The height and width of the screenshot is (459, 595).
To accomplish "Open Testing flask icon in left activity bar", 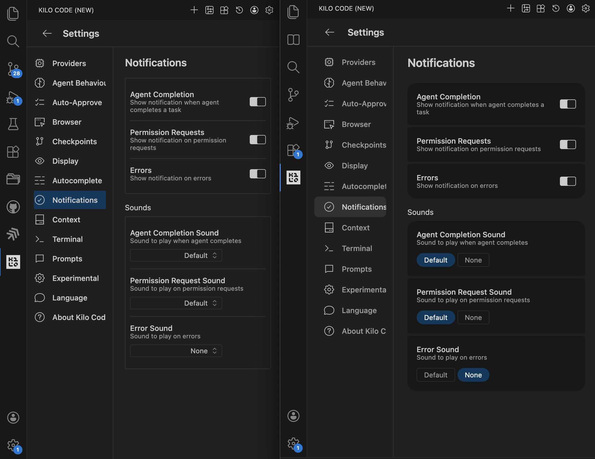I will (13, 124).
